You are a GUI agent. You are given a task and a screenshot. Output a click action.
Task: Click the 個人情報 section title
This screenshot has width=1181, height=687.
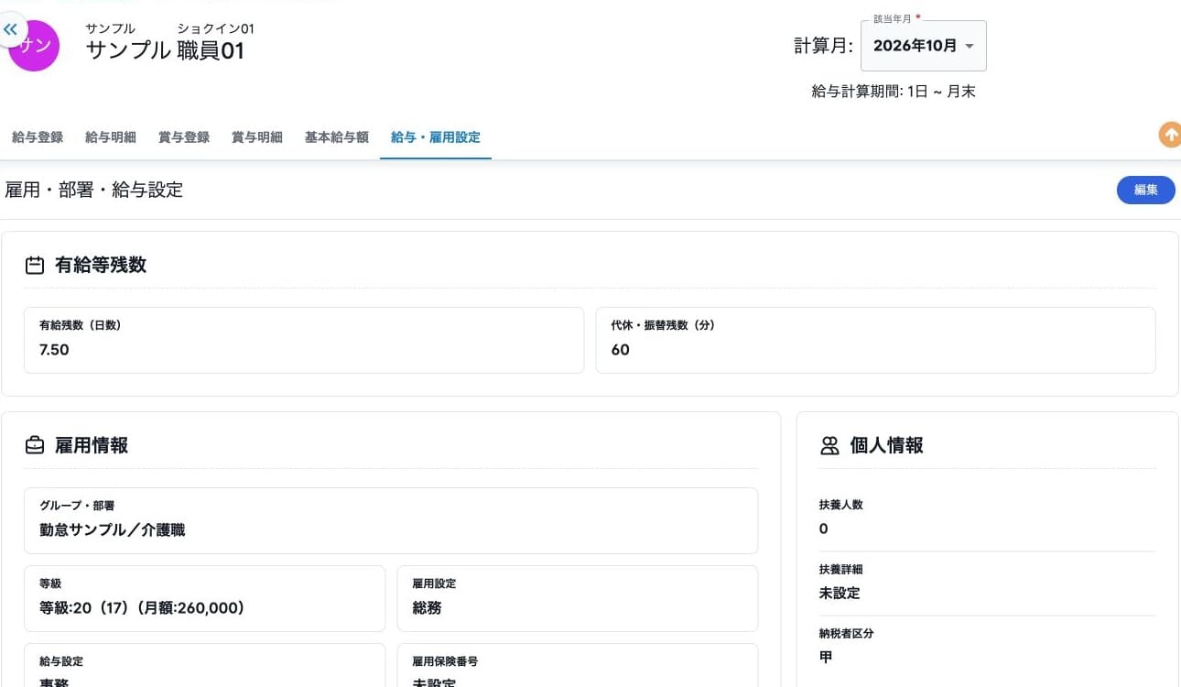tap(887, 446)
